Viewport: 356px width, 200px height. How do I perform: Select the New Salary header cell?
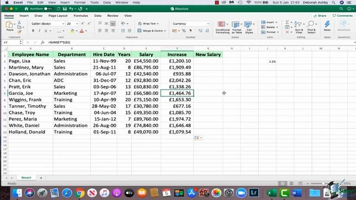(208, 54)
